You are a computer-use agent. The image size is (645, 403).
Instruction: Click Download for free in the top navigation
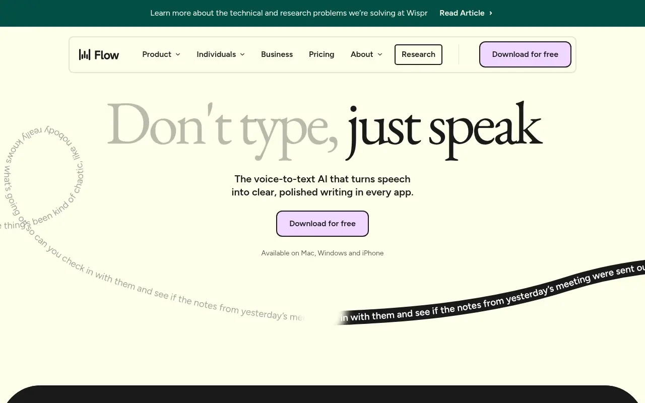pos(525,54)
